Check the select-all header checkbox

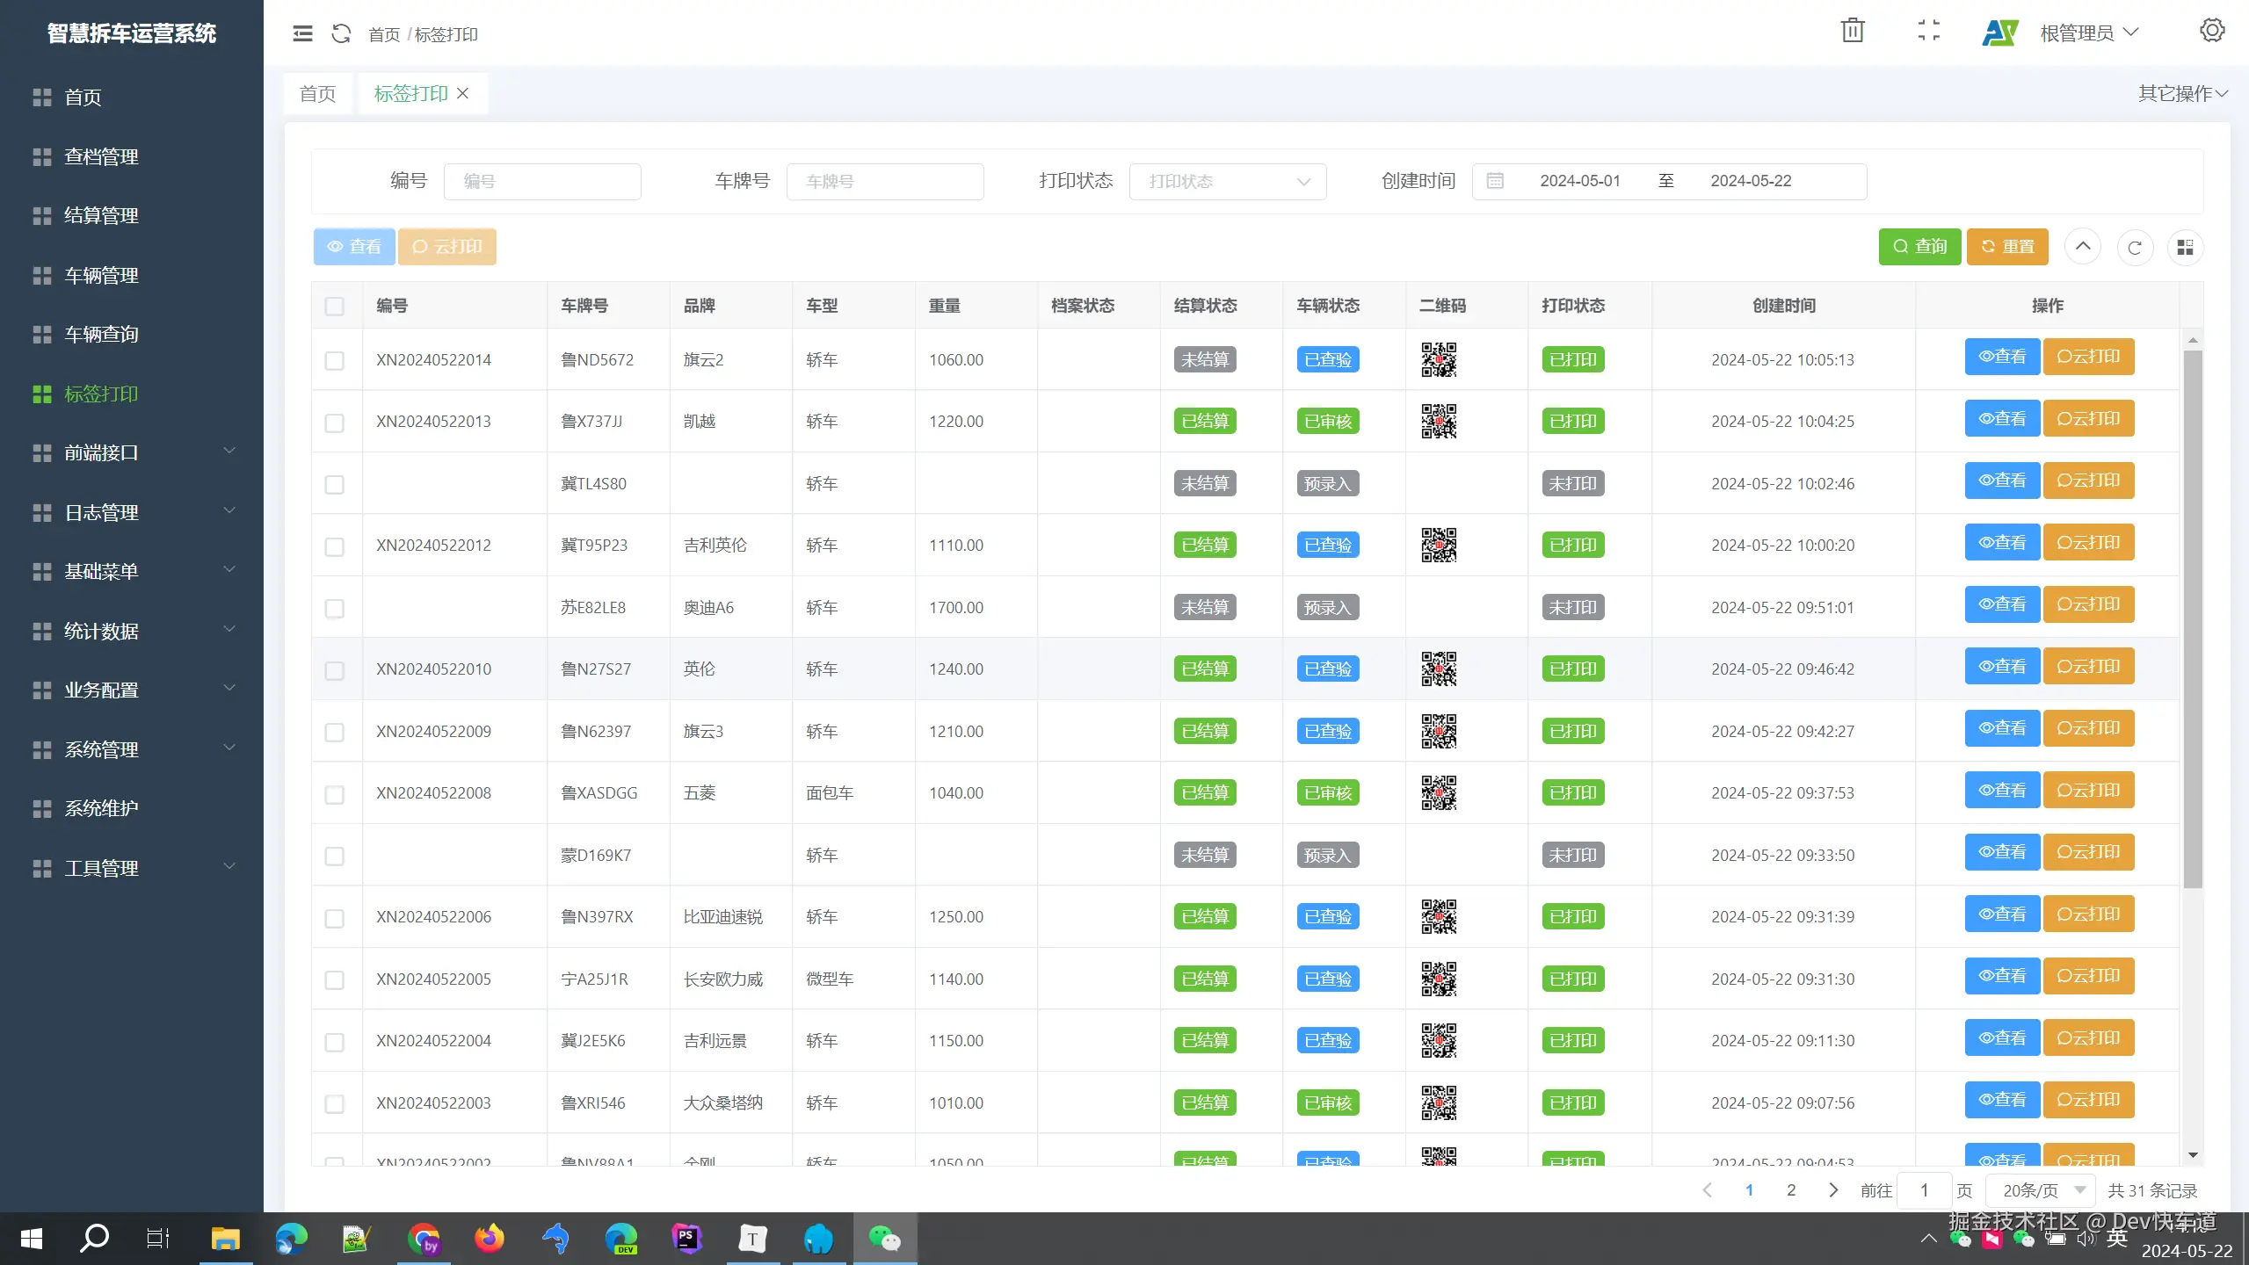point(334,306)
